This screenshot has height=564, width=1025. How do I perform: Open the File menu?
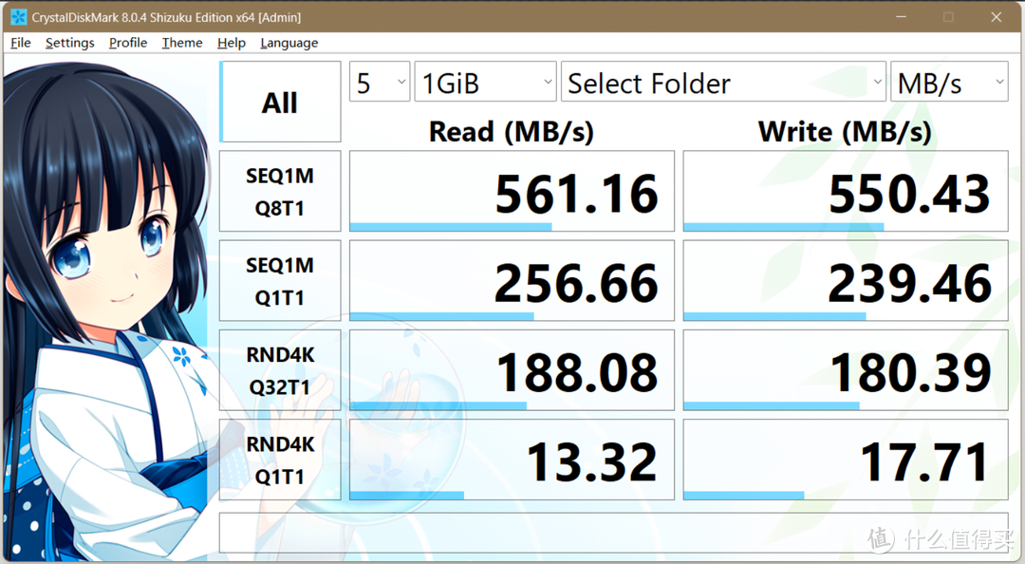pyautogui.click(x=19, y=43)
